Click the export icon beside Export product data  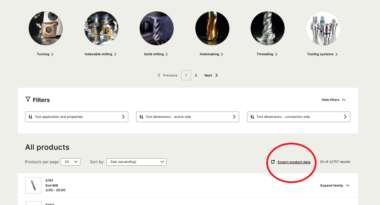[x=273, y=162]
